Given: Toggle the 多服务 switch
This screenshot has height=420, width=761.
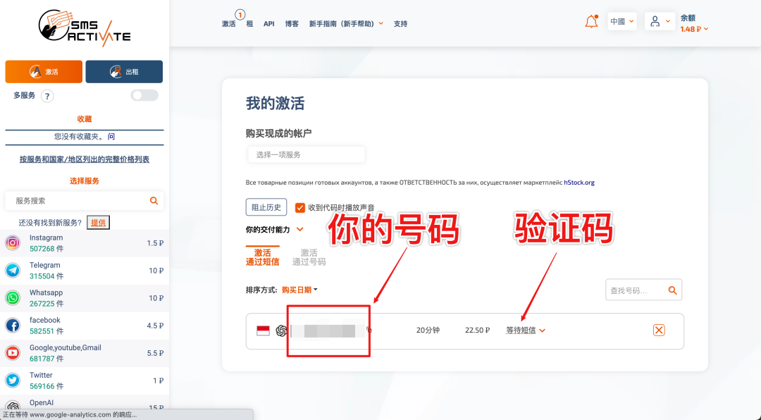Looking at the screenshot, I should point(144,94).
